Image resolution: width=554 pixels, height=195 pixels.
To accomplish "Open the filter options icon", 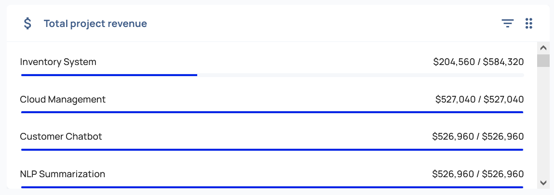I will point(507,23).
